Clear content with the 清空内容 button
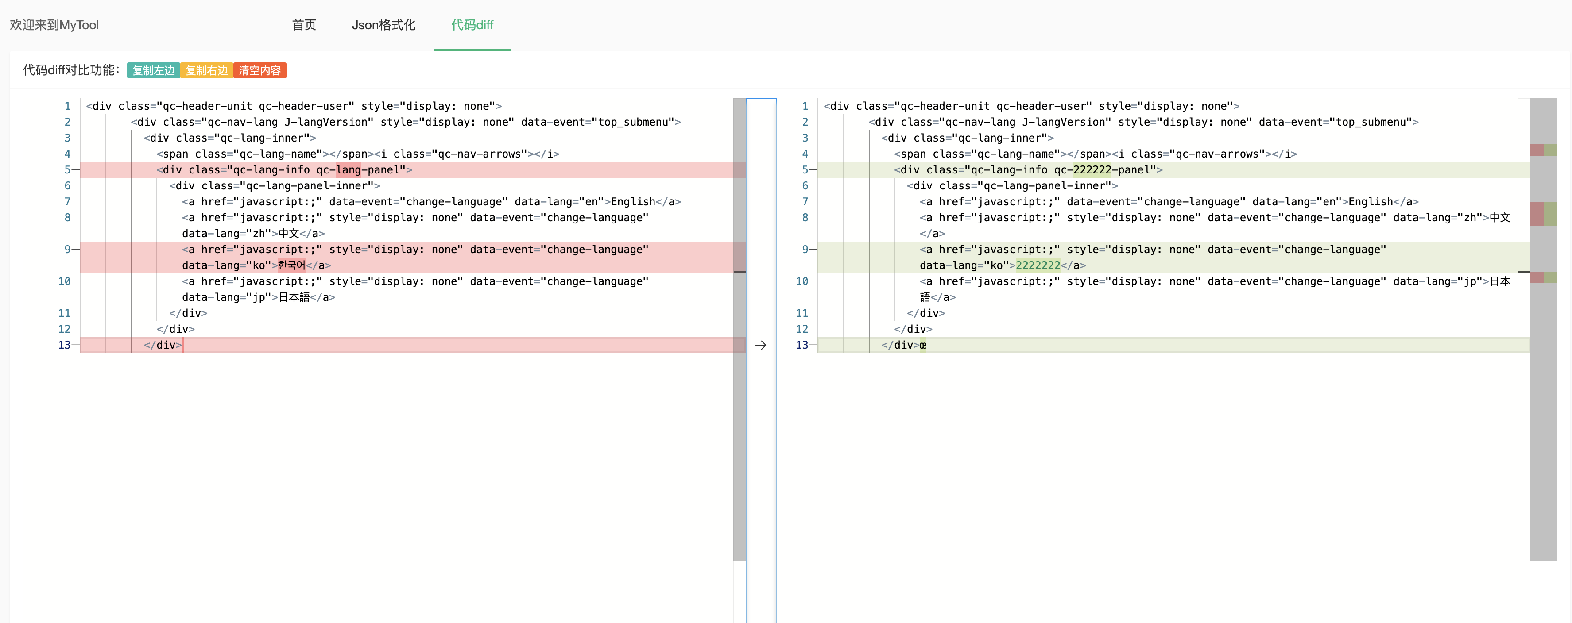 (259, 71)
